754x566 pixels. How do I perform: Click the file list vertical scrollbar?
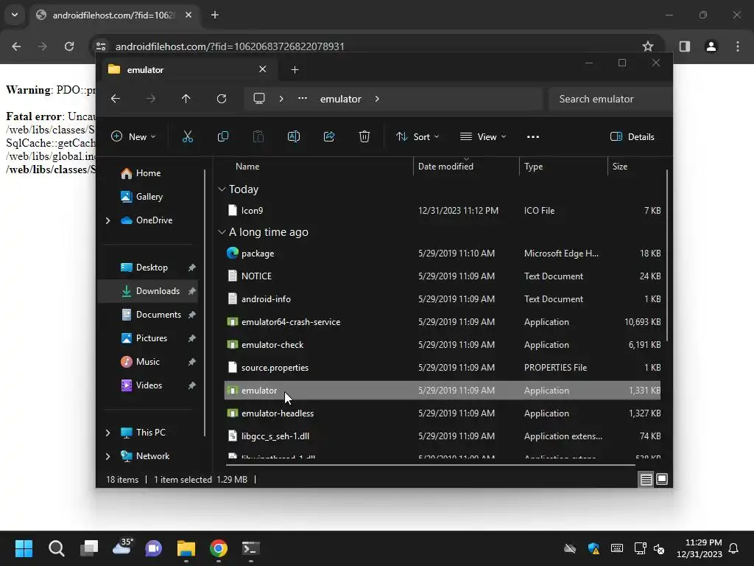pos(667,256)
